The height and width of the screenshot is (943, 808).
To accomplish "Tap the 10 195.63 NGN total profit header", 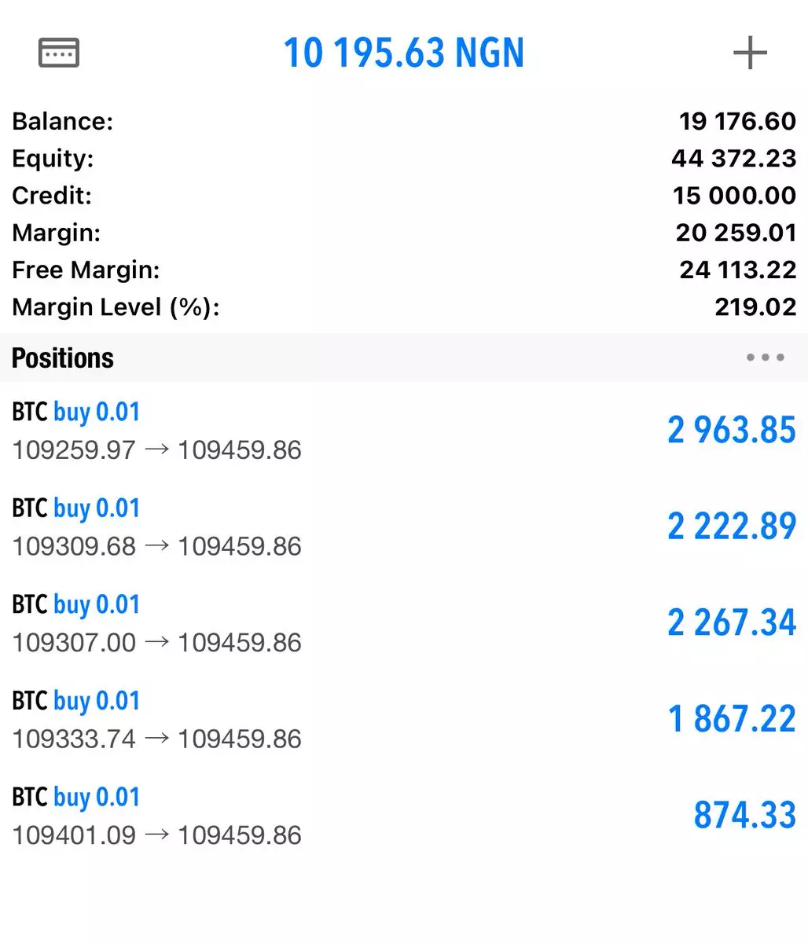I will coord(403,53).
